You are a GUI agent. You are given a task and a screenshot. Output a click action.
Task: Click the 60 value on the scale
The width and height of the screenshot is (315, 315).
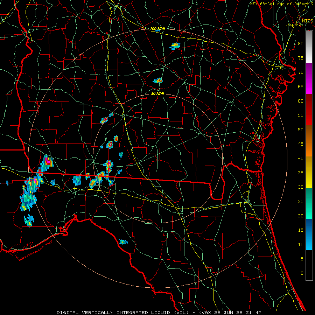[301, 101]
